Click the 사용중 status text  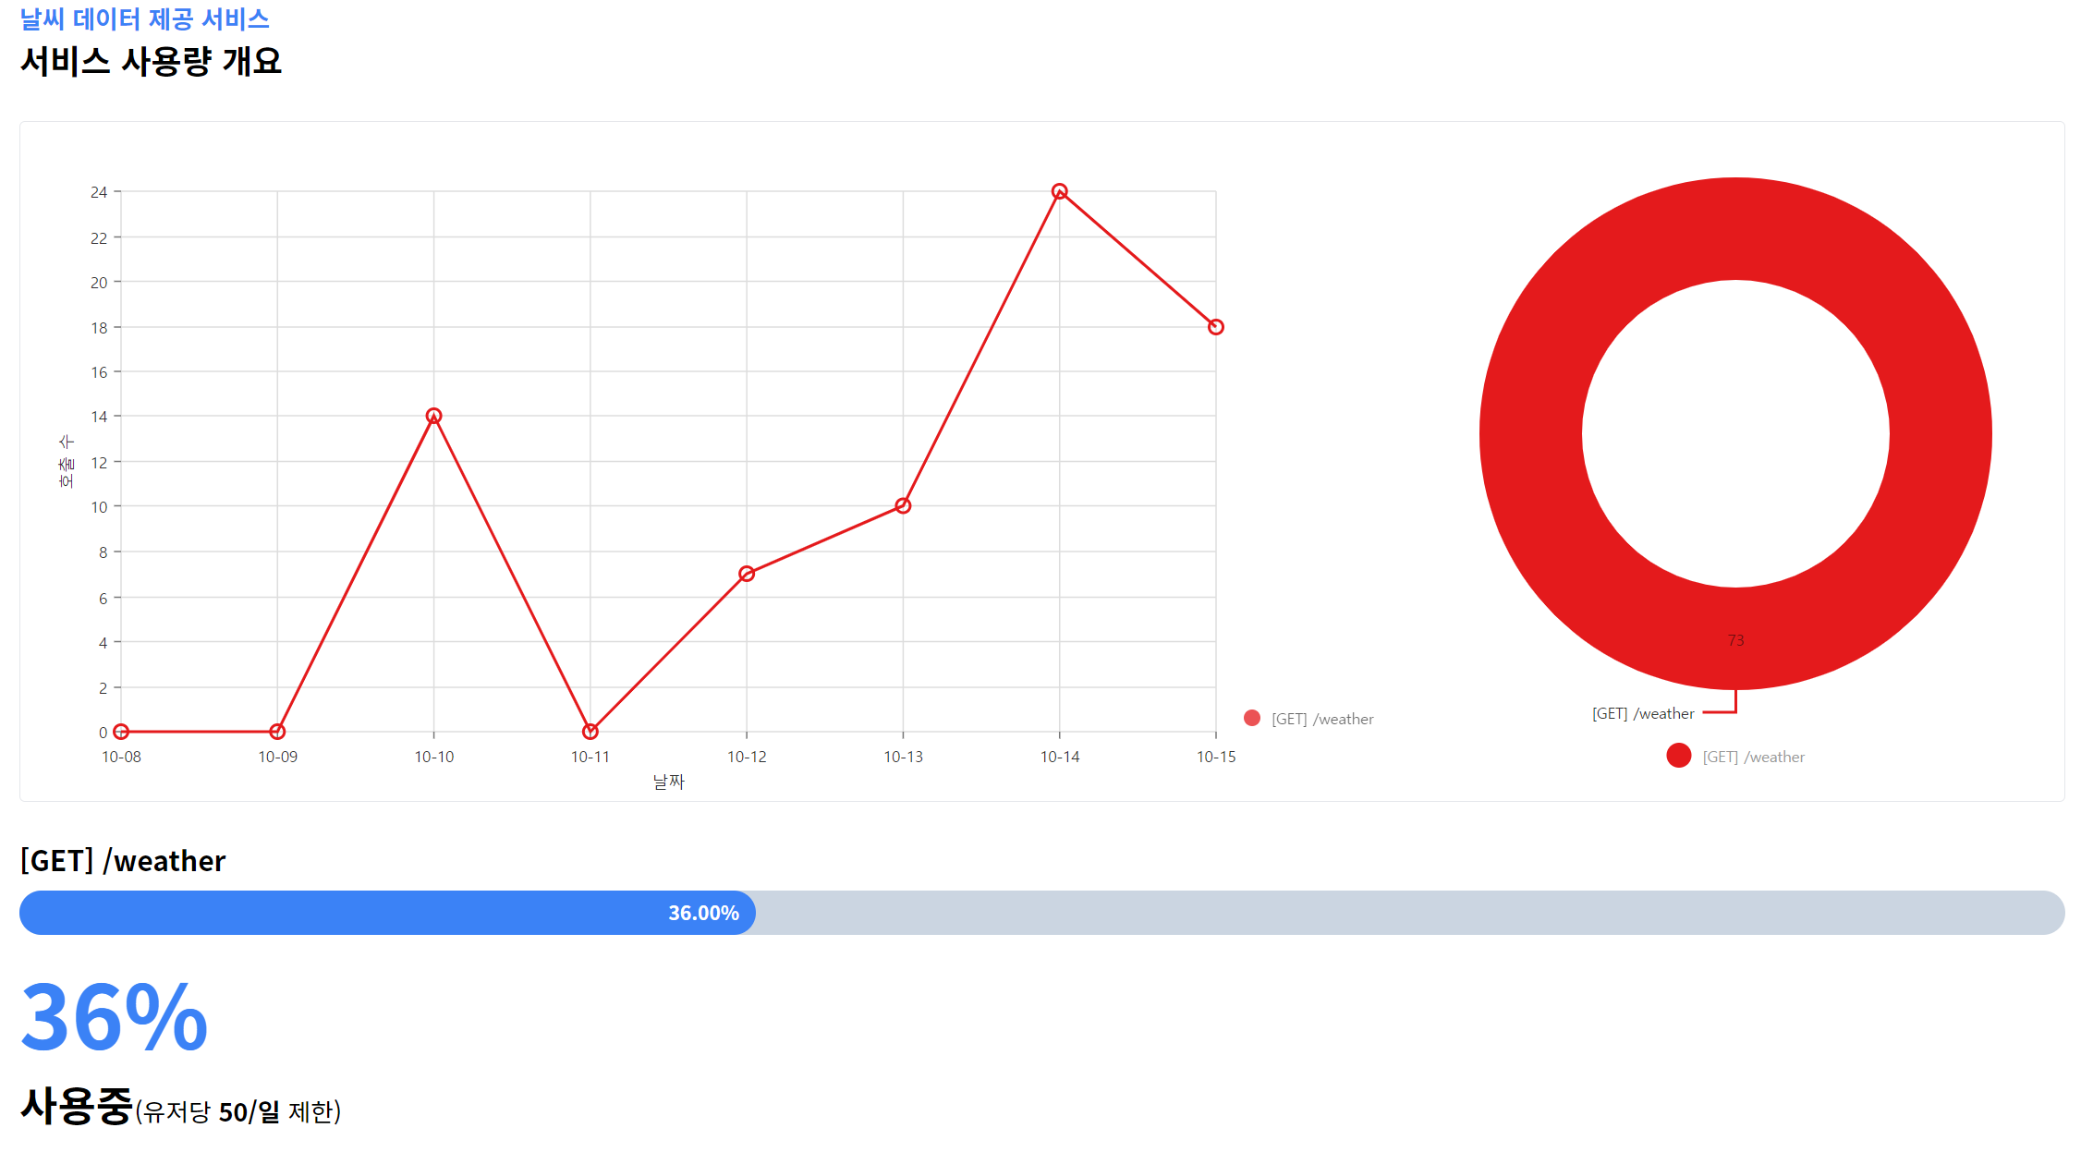point(77,1106)
